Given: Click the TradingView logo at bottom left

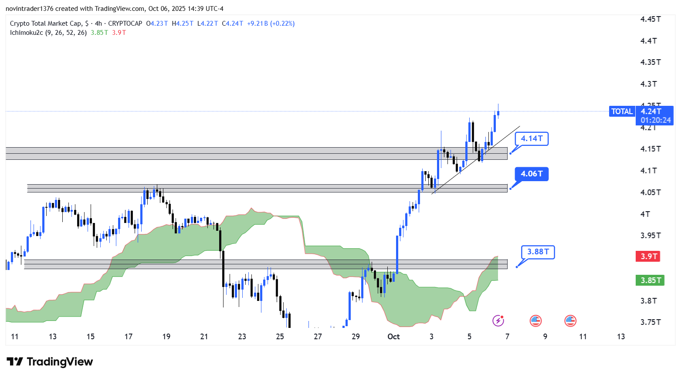Looking at the screenshot, I should point(50,362).
